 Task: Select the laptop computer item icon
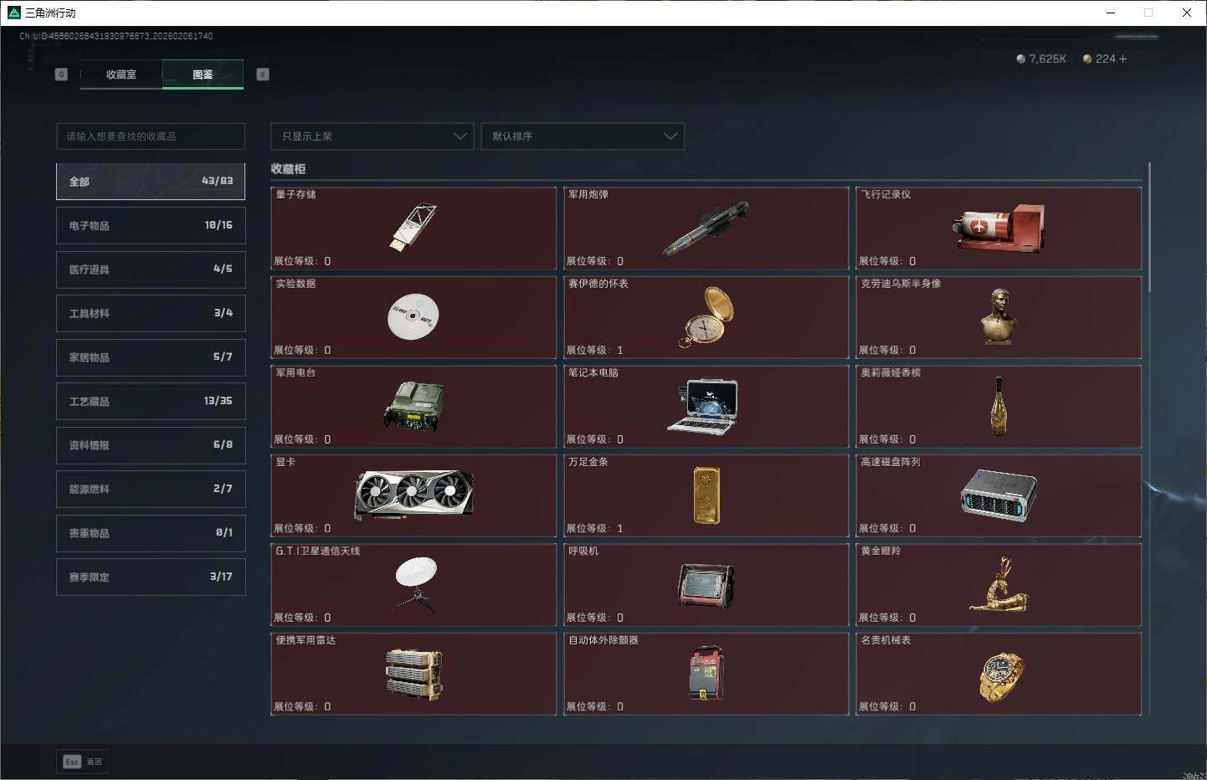point(703,406)
